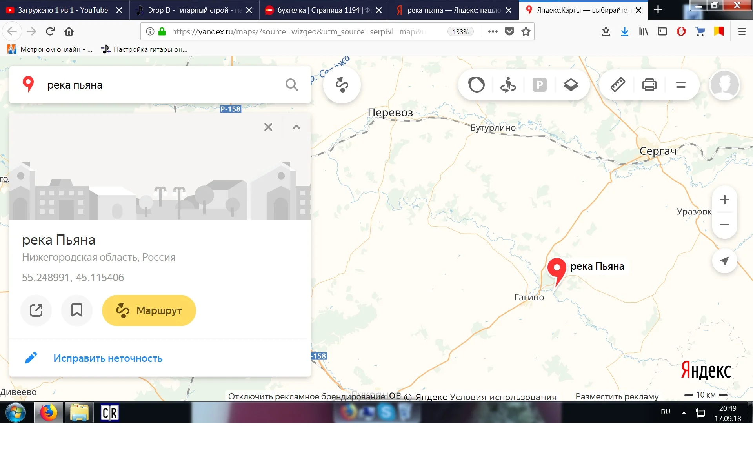This screenshot has height=472, width=753.
Task: Print the current map
Action: click(x=650, y=84)
